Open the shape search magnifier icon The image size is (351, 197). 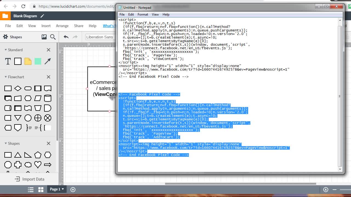pos(53,37)
